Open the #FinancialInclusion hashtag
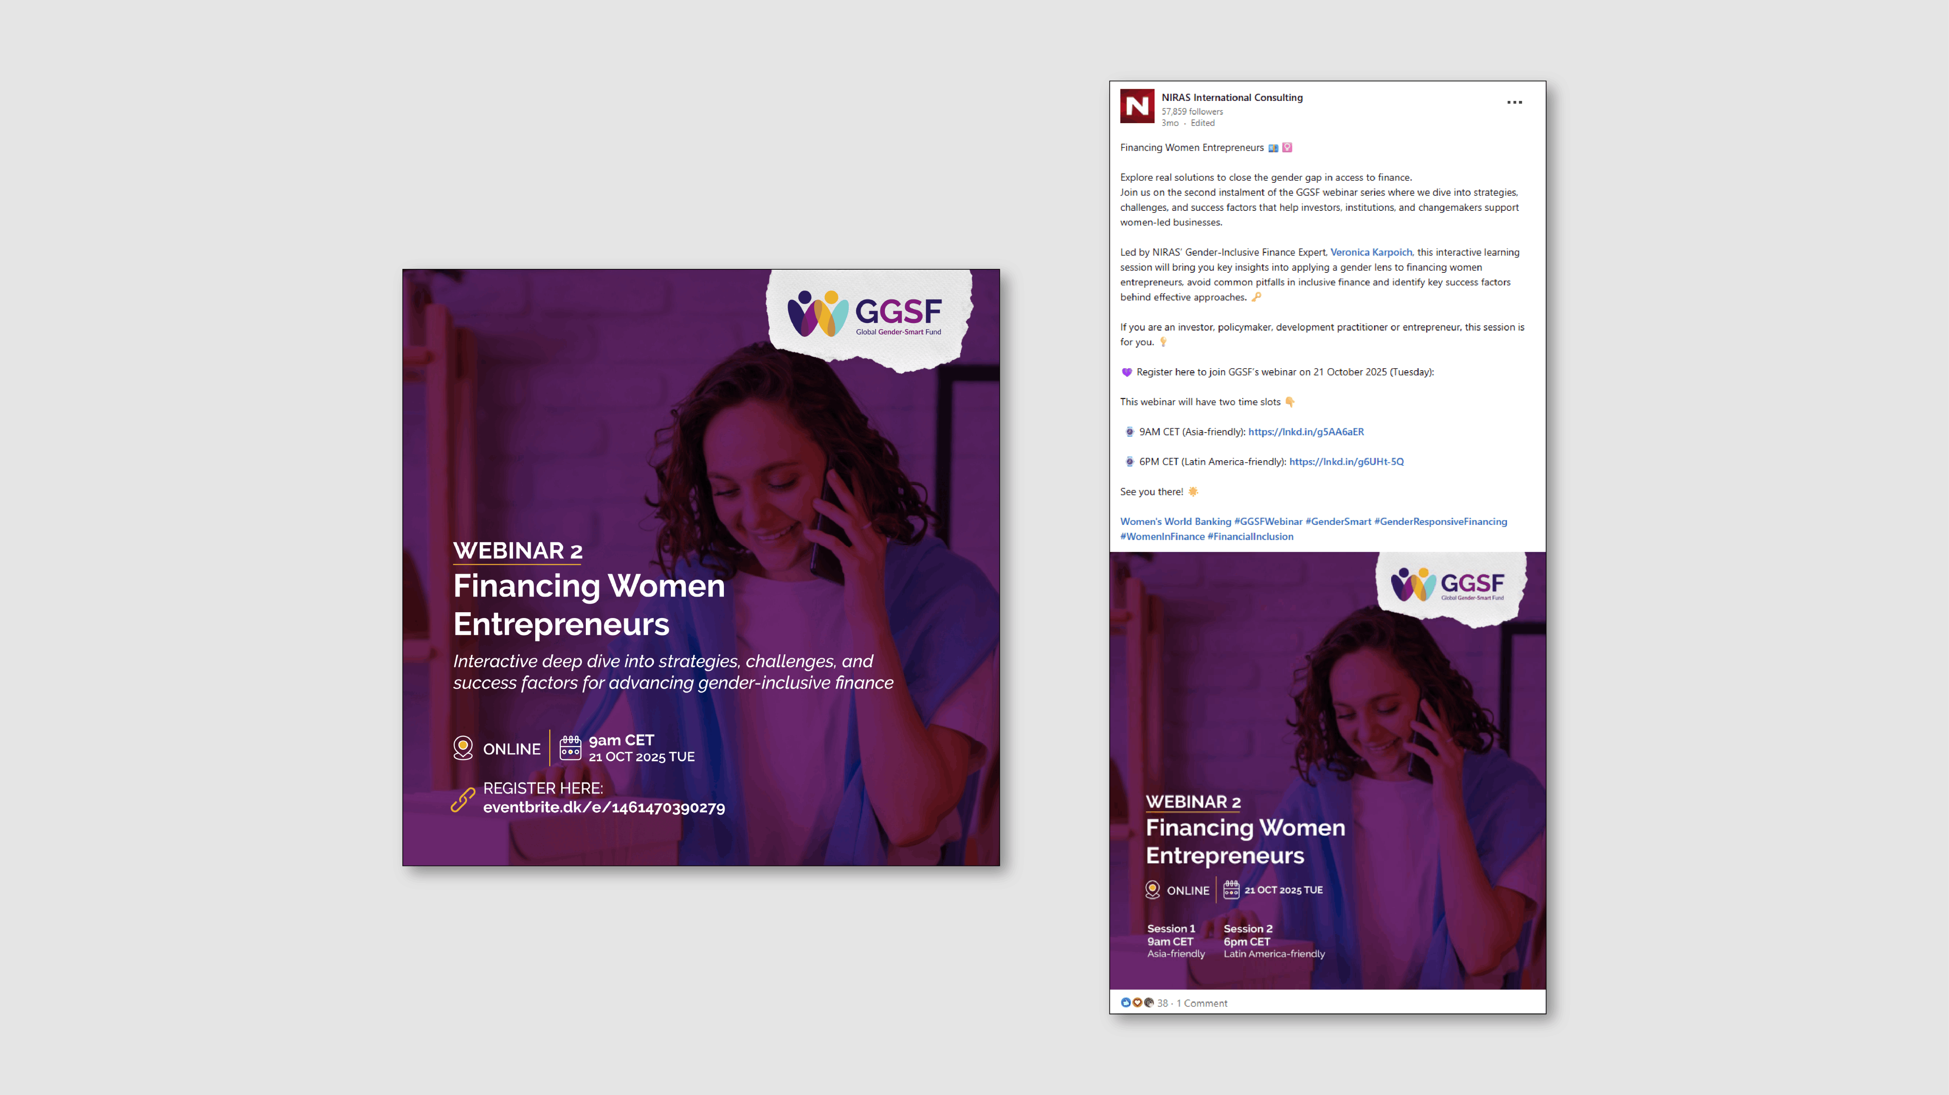 1250,537
